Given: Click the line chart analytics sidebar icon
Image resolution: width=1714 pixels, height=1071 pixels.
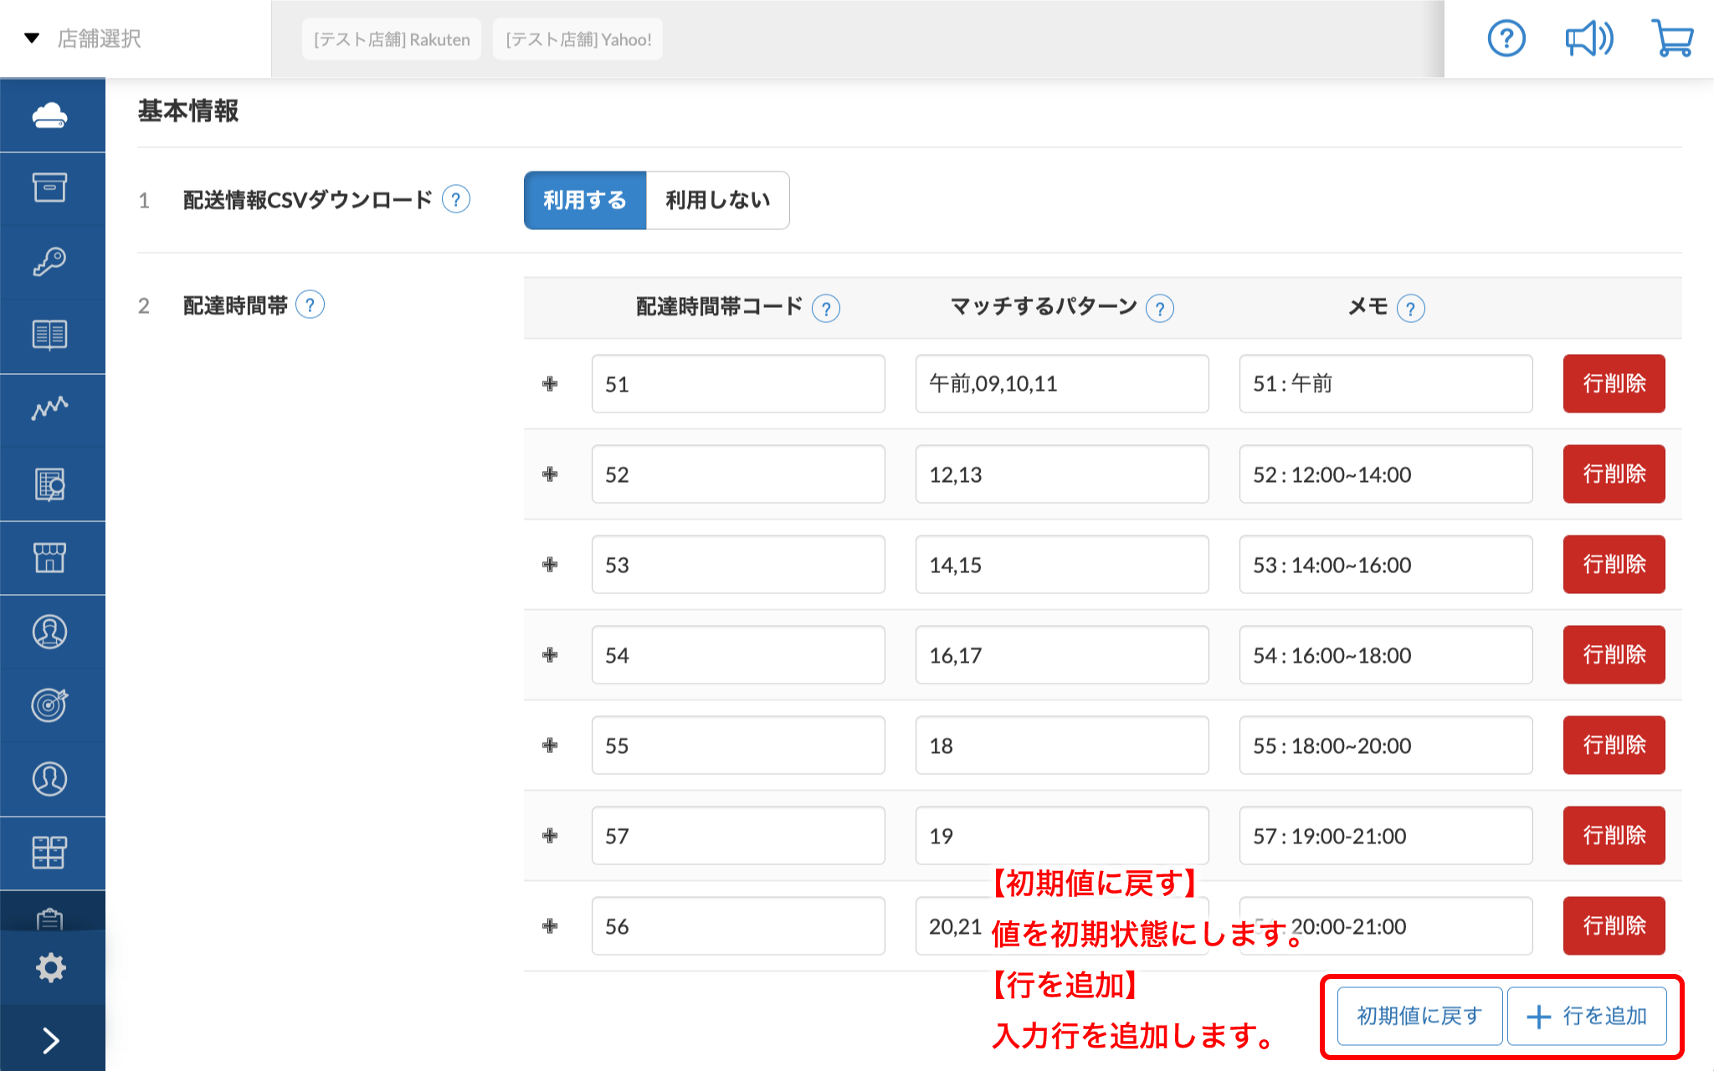Looking at the screenshot, I should (x=50, y=409).
